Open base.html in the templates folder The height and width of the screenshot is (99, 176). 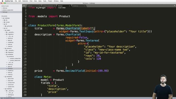pyautogui.click(x=10, y=81)
